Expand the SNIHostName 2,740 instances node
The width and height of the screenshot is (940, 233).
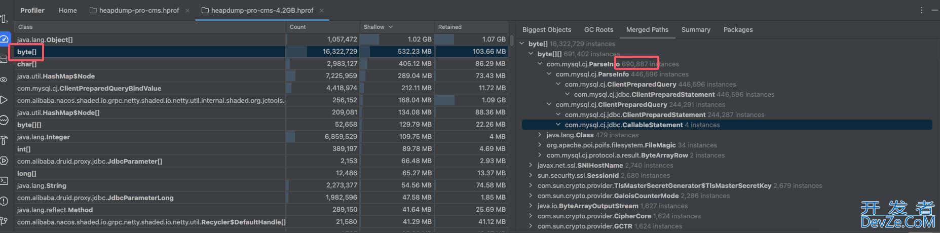531,165
